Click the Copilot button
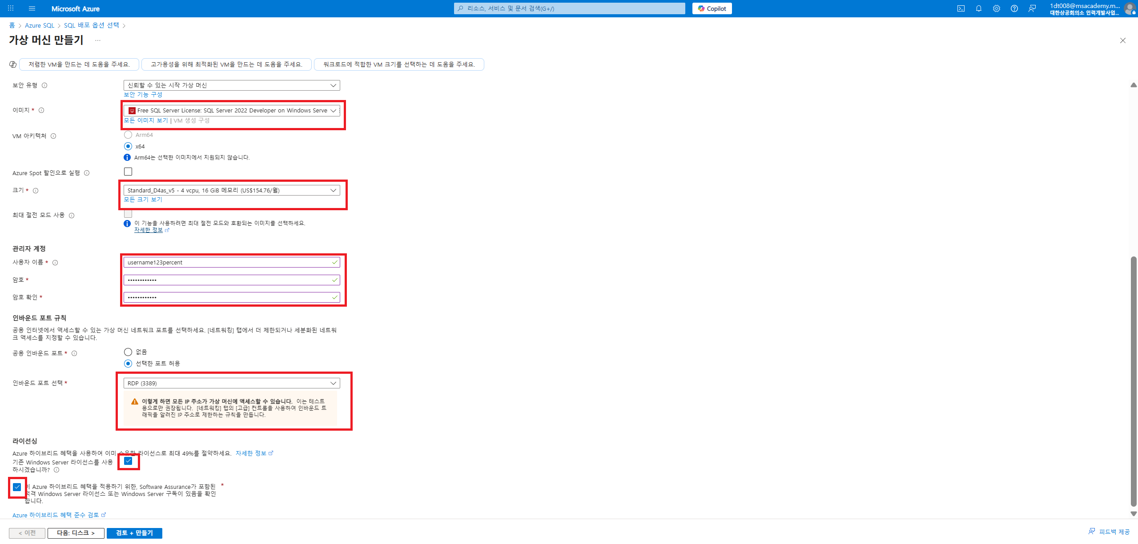 pos(712,8)
